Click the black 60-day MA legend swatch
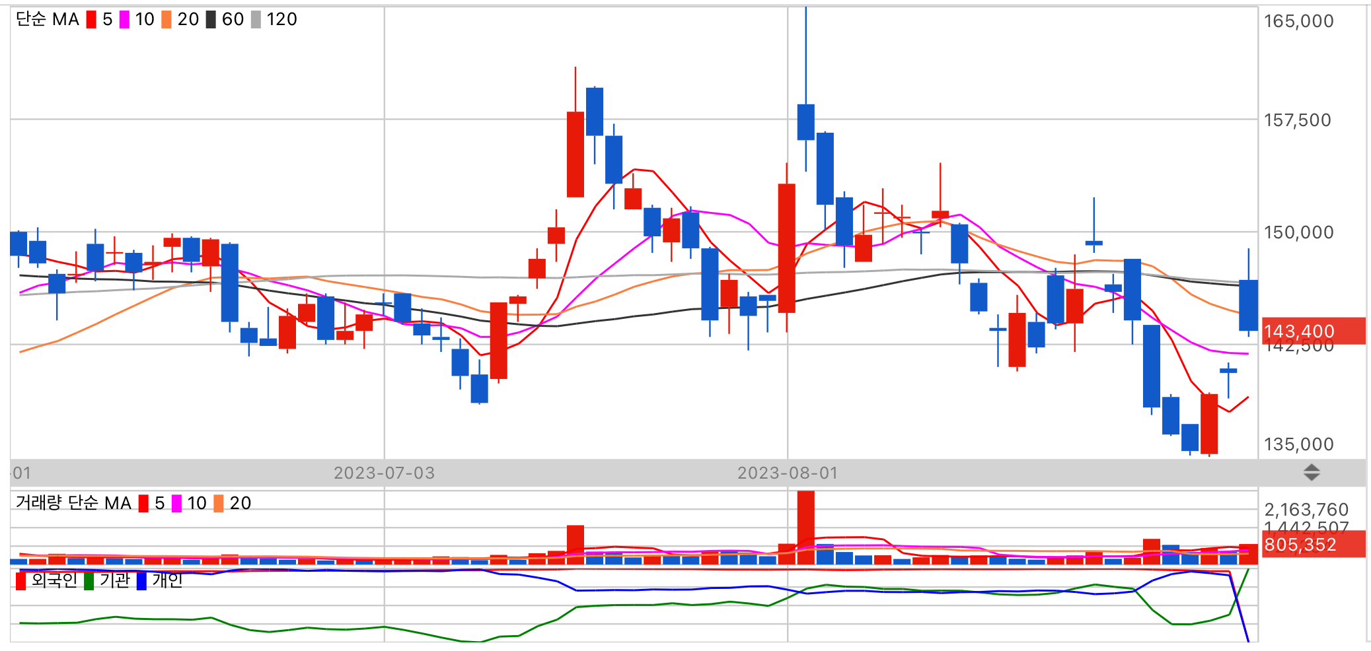 (x=211, y=20)
